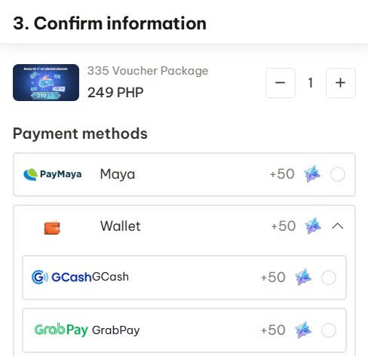Decrease voucher quantity with minus button

(281, 83)
